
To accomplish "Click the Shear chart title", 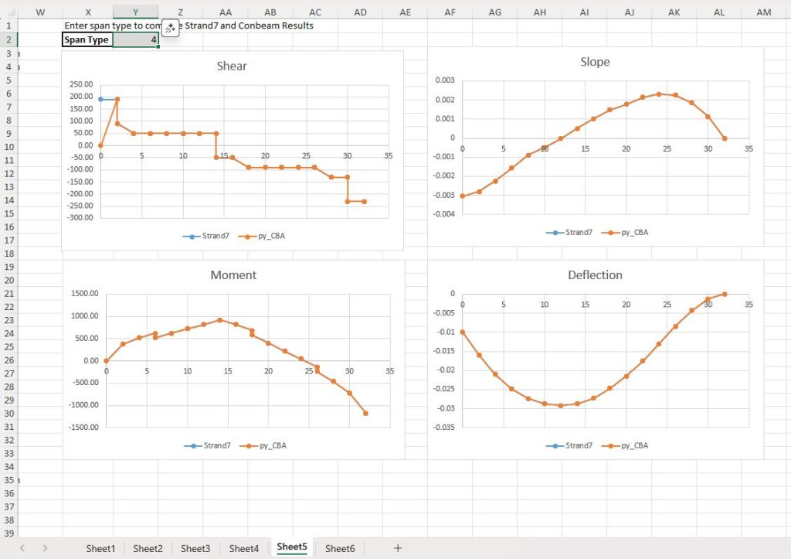I will point(232,66).
